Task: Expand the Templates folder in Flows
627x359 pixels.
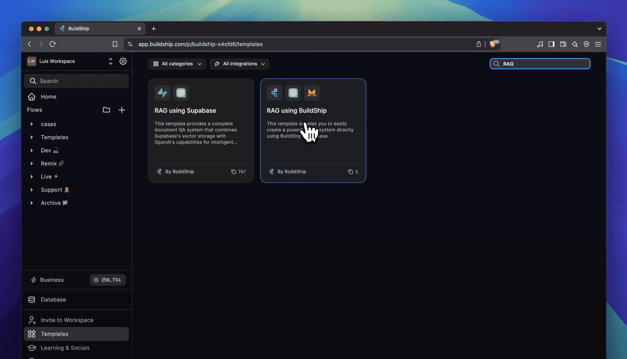Action: [32, 137]
